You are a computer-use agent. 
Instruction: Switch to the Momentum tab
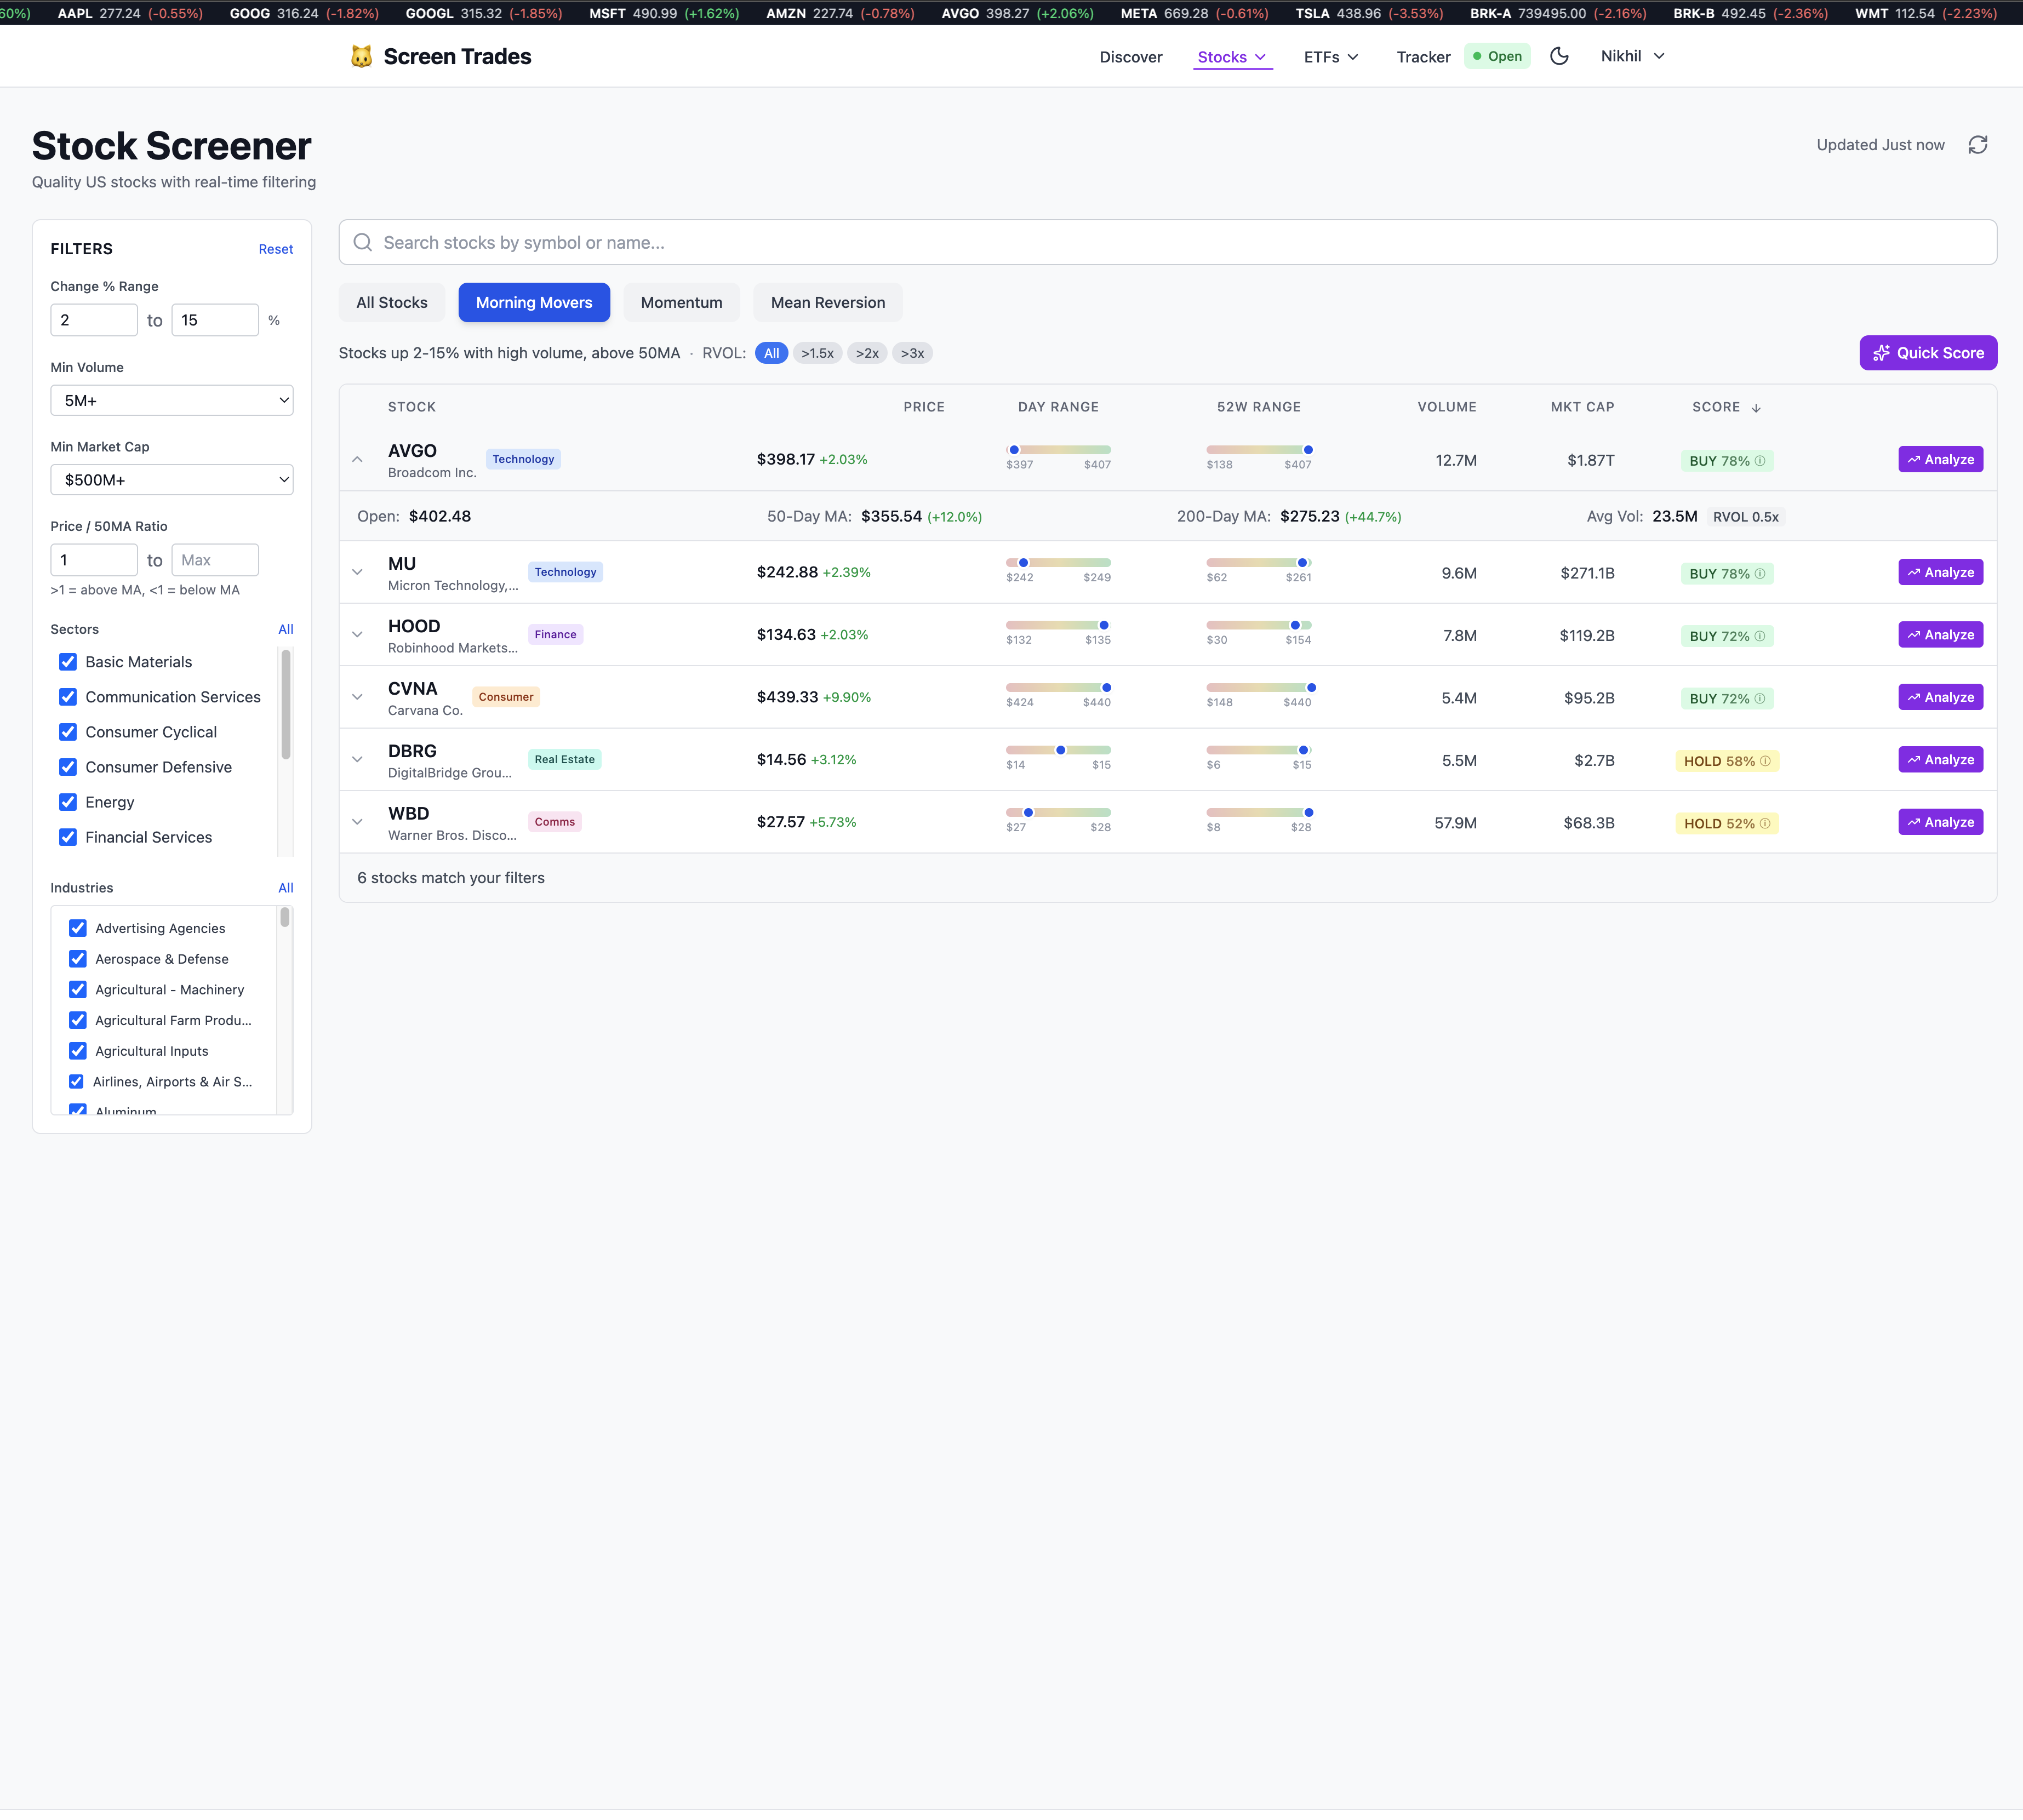pos(682,303)
